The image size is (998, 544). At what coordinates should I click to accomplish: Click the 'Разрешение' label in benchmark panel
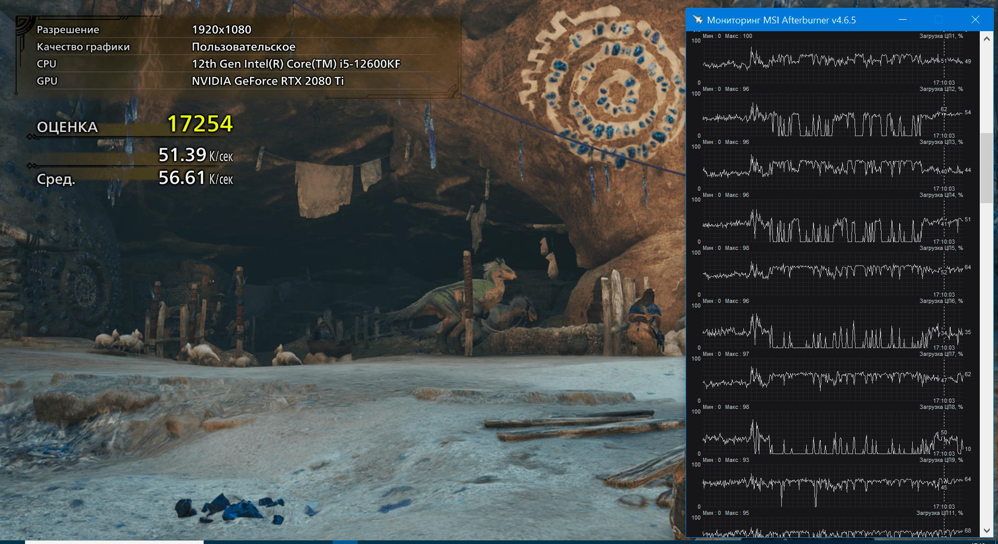point(68,30)
